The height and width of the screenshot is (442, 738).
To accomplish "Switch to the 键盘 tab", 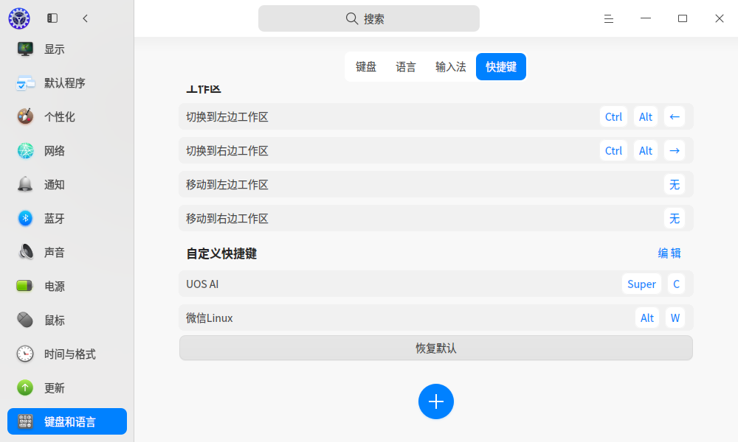I will [x=366, y=67].
